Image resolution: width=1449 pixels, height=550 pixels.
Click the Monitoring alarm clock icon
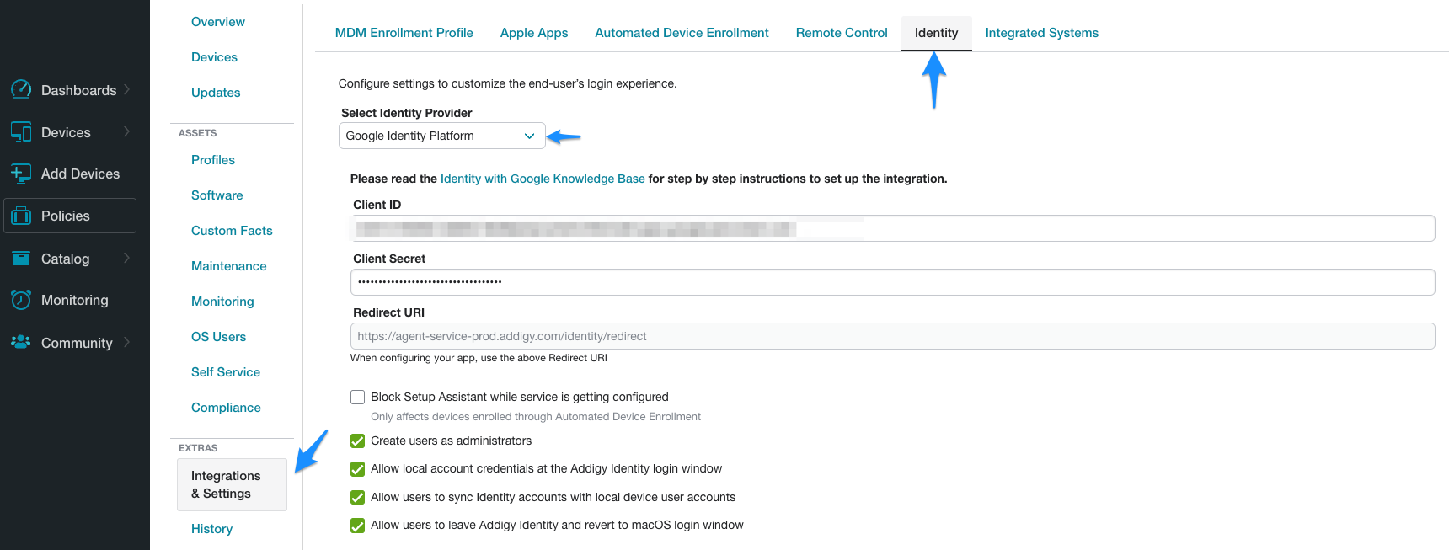click(x=21, y=300)
